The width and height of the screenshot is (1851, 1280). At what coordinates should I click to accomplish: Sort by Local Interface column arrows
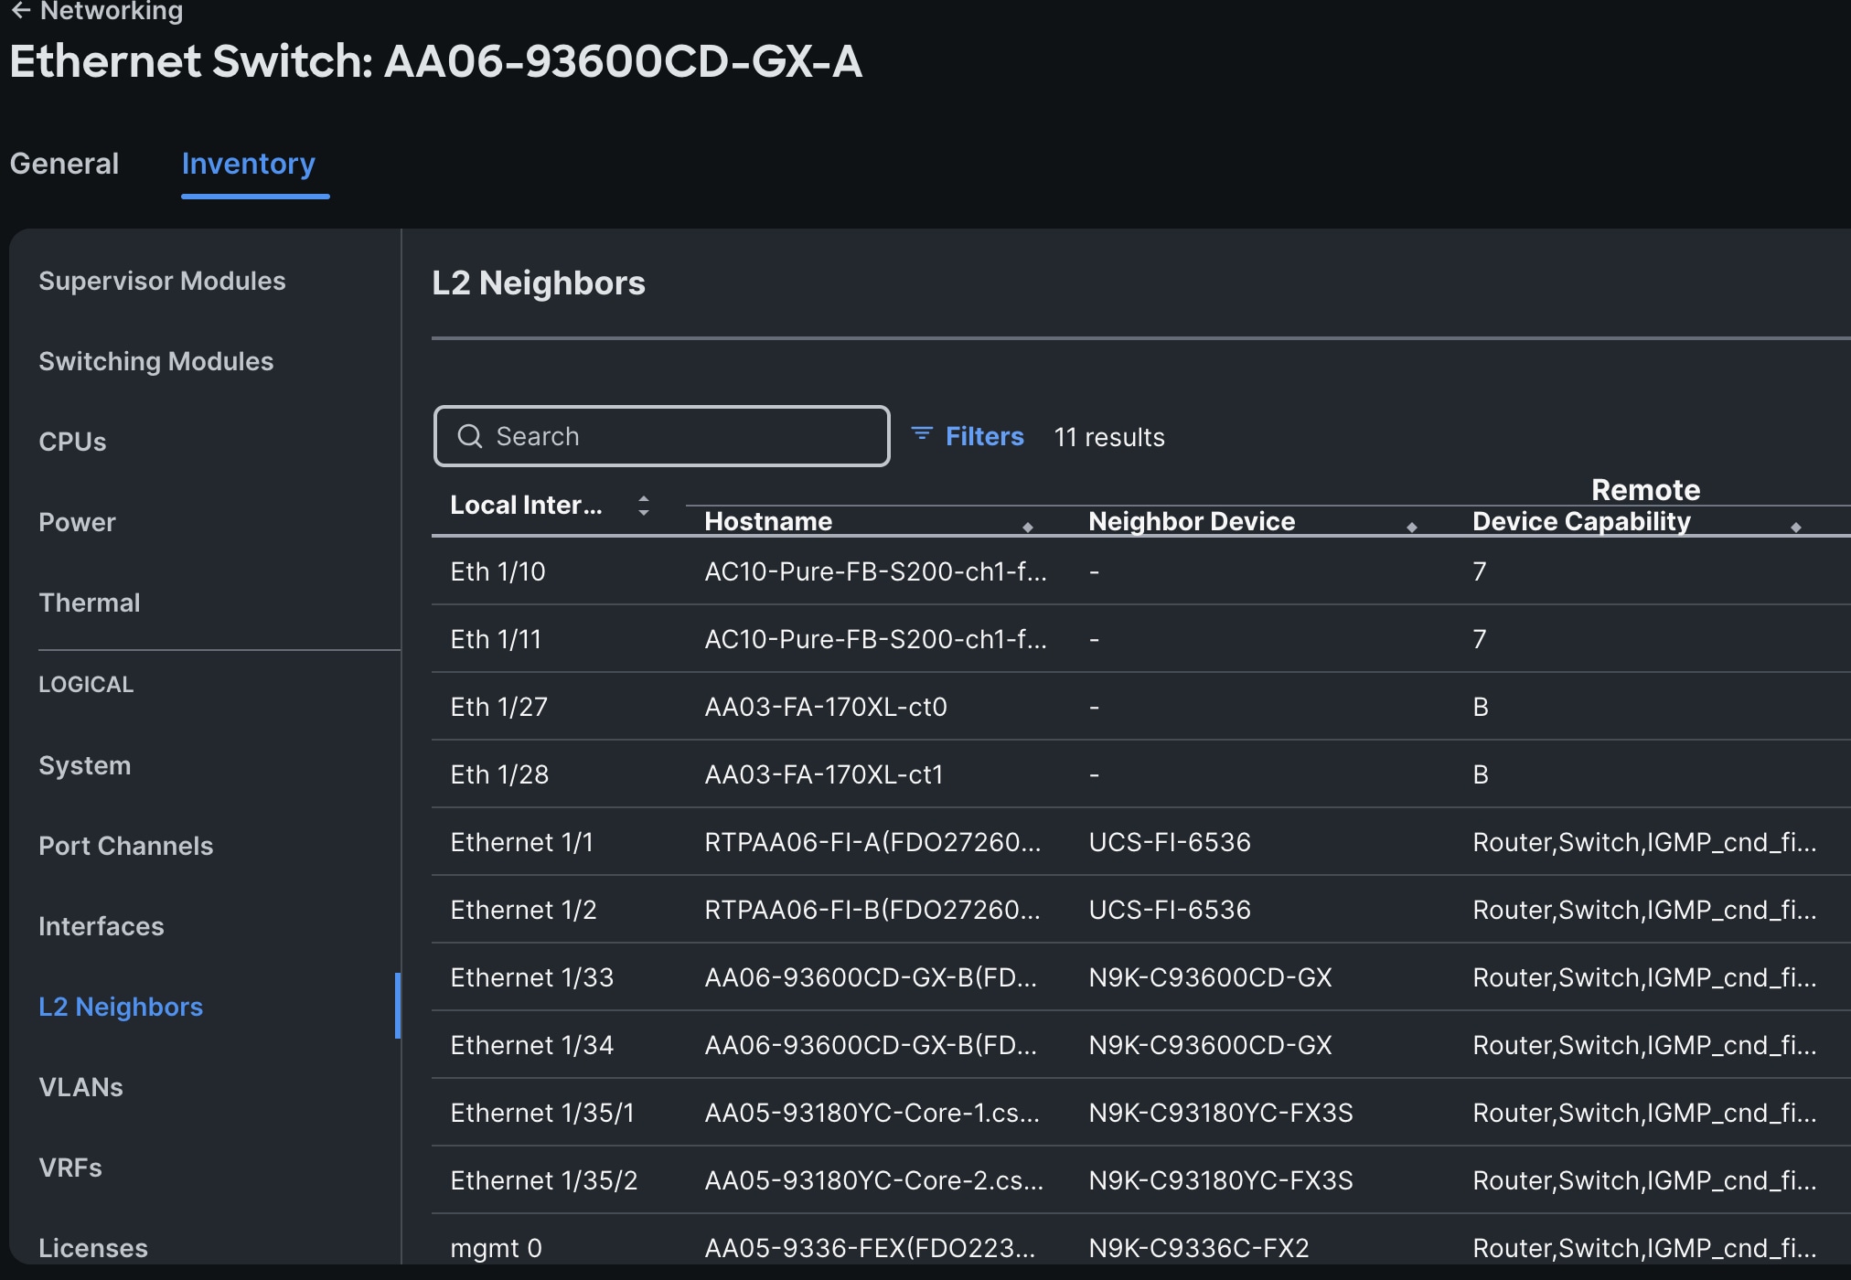coord(644,506)
